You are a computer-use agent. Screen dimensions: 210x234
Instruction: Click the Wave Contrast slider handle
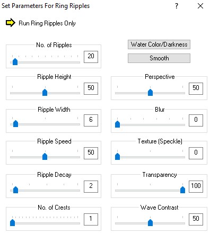[150, 222]
